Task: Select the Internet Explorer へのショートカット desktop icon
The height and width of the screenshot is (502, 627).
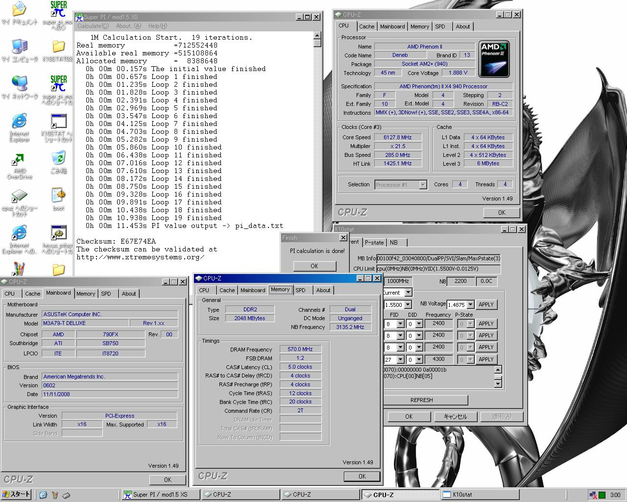Action: (19, 240)
